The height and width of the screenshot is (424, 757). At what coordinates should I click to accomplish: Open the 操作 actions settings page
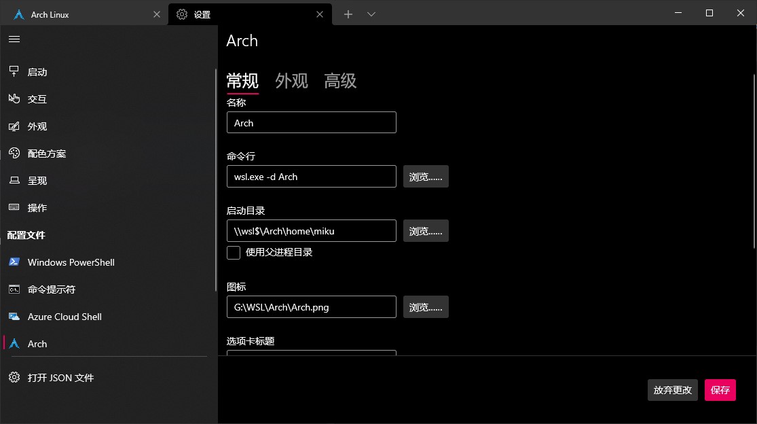pos(108,207)
